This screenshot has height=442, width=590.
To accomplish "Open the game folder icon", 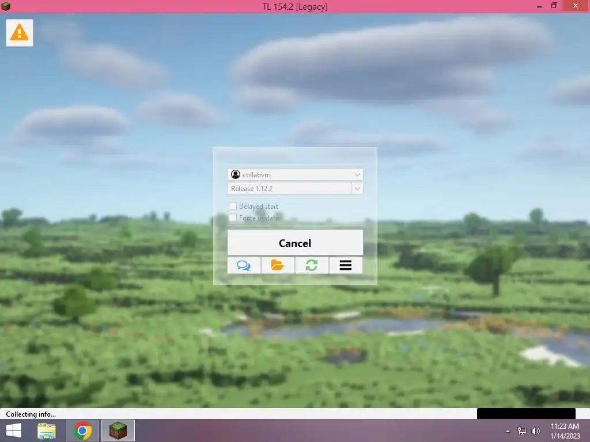I will coord(278,265).
